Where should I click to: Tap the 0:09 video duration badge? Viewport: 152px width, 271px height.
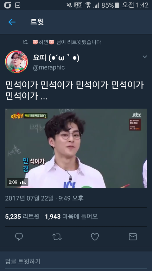[17, 182]
